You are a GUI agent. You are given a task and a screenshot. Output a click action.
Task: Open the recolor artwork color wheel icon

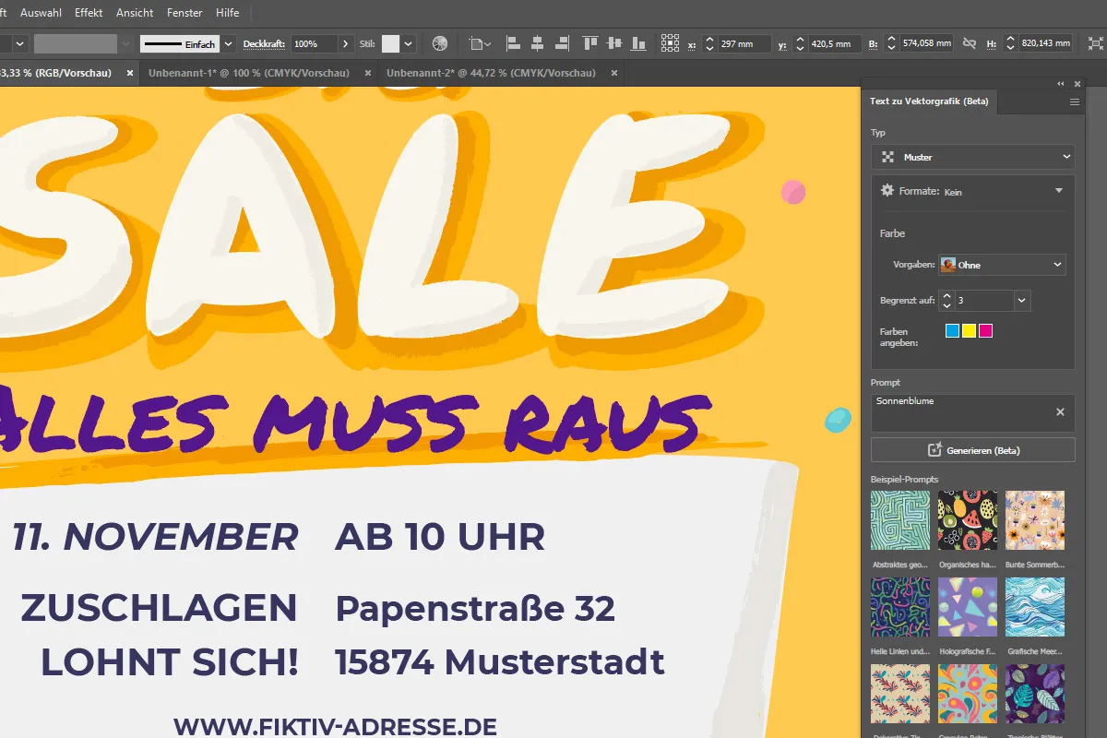(x=439, y=43)
